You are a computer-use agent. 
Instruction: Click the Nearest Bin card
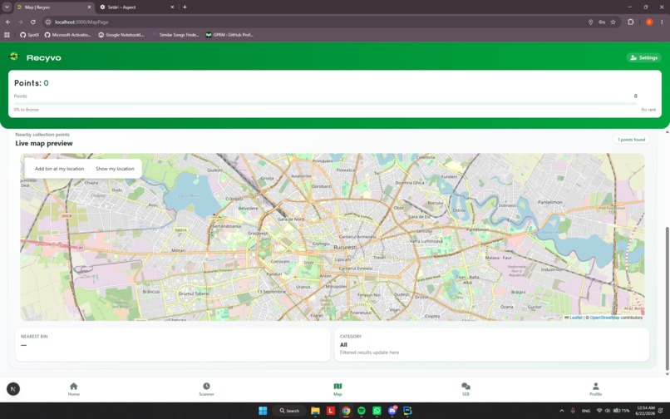(x=173, y=345)
